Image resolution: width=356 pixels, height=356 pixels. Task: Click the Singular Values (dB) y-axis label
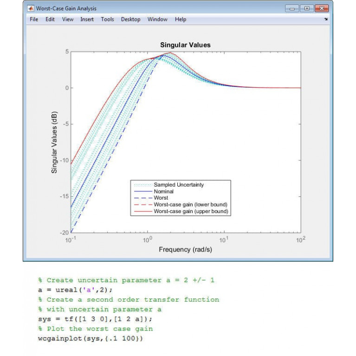[54, 142]
